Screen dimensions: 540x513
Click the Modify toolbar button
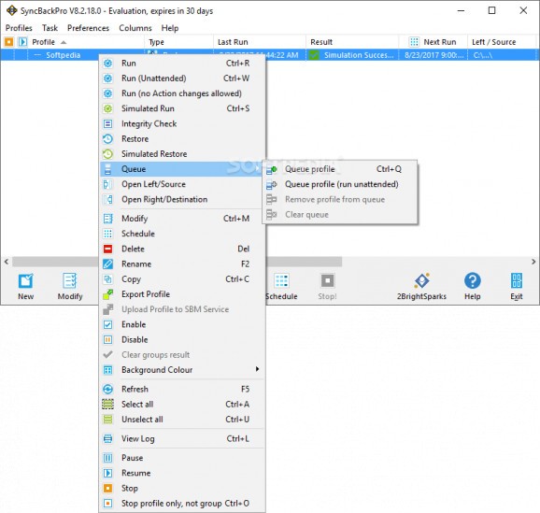coord(70,286)
